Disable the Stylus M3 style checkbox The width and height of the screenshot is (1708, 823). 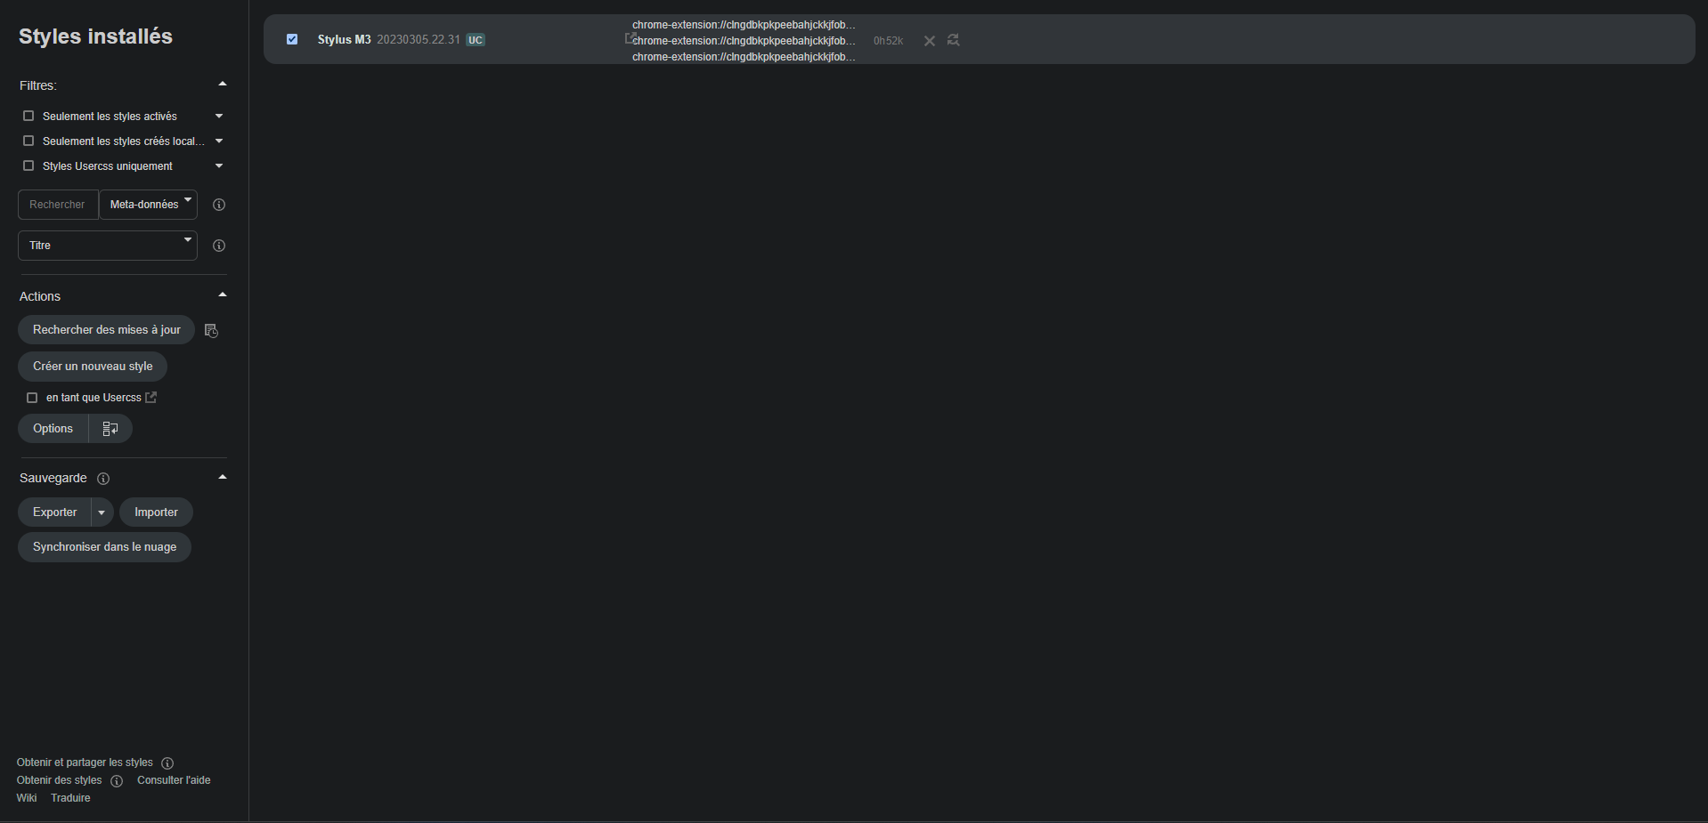click(292, 39)
